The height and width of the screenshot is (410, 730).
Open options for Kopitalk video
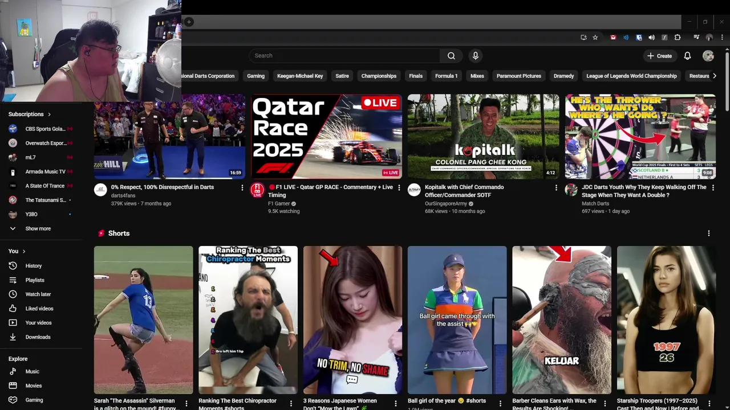(x=556, y=187)
